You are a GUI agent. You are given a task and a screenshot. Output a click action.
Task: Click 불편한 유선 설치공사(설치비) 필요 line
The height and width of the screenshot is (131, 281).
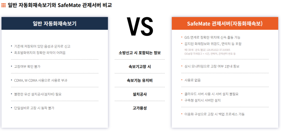coord(38,94)
